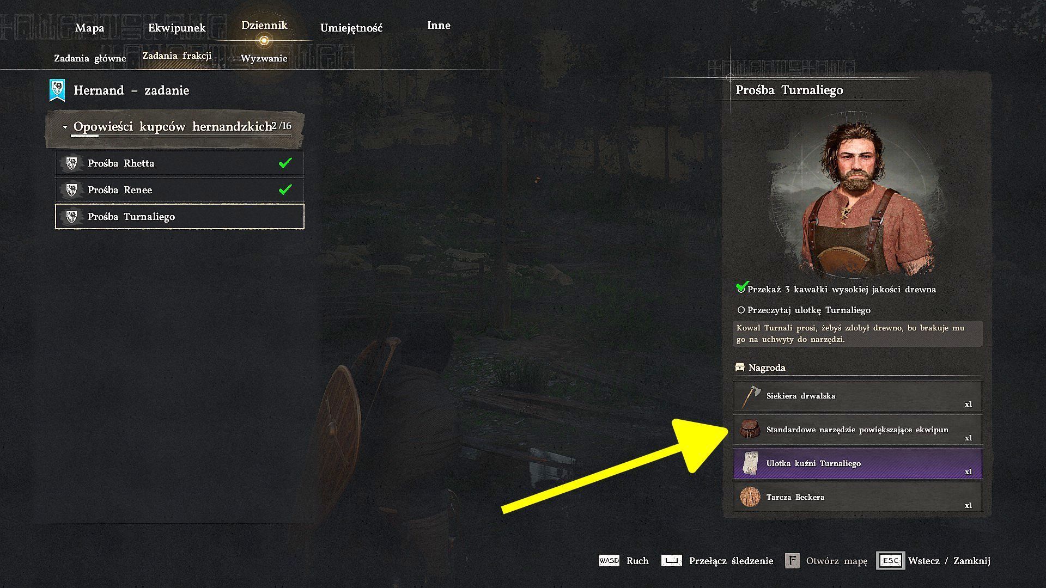Open the Zadania główne sub-tab
This screenshot has height=588, width=1046.
point(90,58)
